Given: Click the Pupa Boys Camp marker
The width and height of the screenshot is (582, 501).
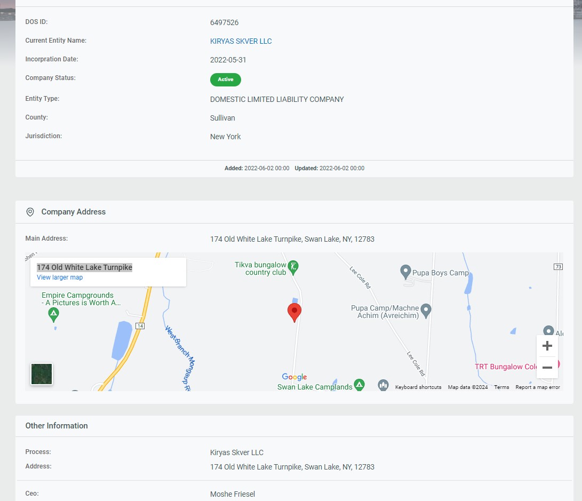Looking at the screenshot, I should point(405,272).
